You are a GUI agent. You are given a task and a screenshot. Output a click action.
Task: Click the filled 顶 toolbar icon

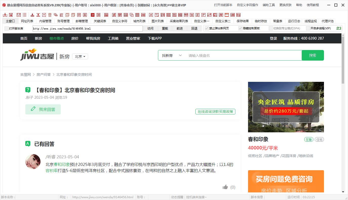(x=93, y=15)
